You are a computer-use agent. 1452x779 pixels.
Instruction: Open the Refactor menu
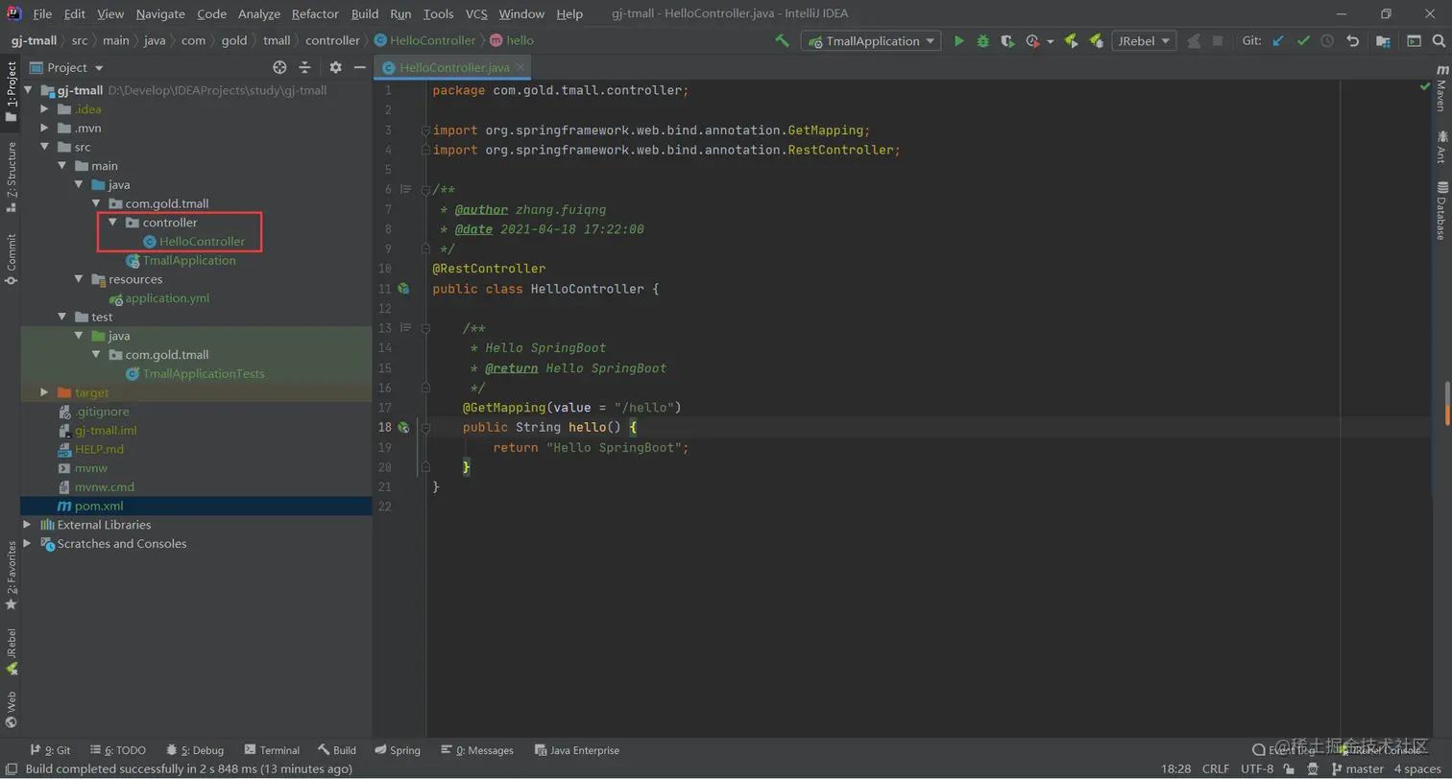click(x=315, y=14)
